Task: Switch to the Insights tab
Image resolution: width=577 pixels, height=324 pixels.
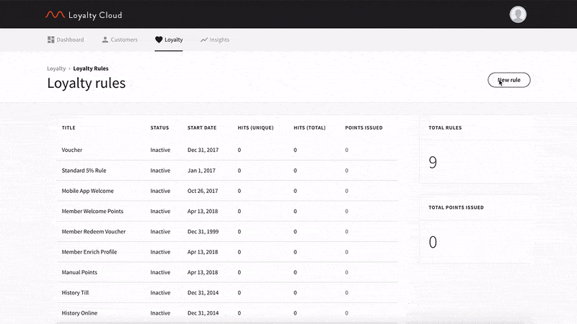Action: click(x=215, y=40)
